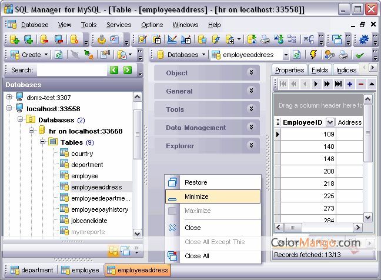Select the country table in tree
The width and height of the screenshot is (381, 280).
click(82, 154)
